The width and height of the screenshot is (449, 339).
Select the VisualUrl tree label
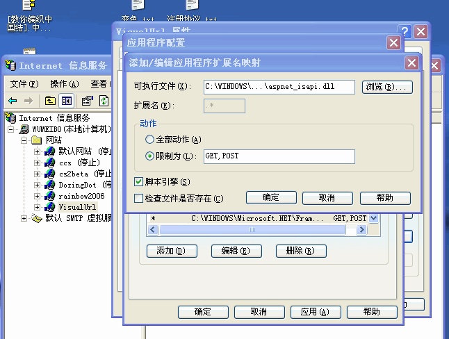click(77, 207)
